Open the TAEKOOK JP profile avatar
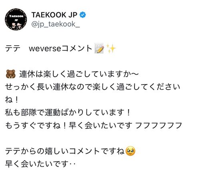Viewport: 200px width, 181px height. point(16,19)
